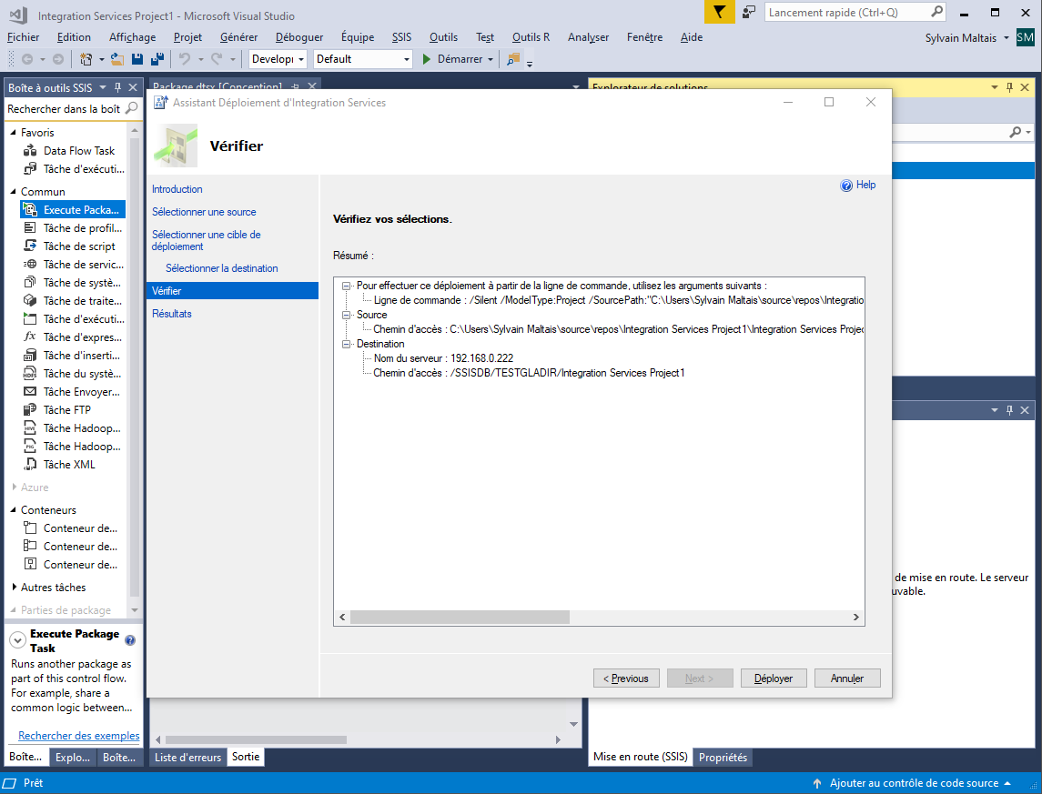
Task: Click the notifications filter flag icon
Action: 719,12
